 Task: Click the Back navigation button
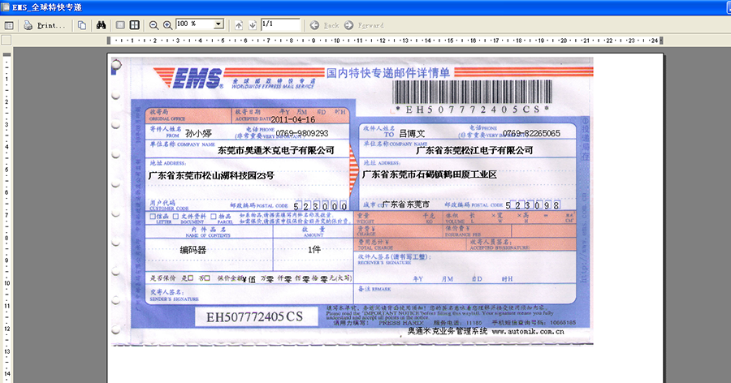[x=325, y=25]
